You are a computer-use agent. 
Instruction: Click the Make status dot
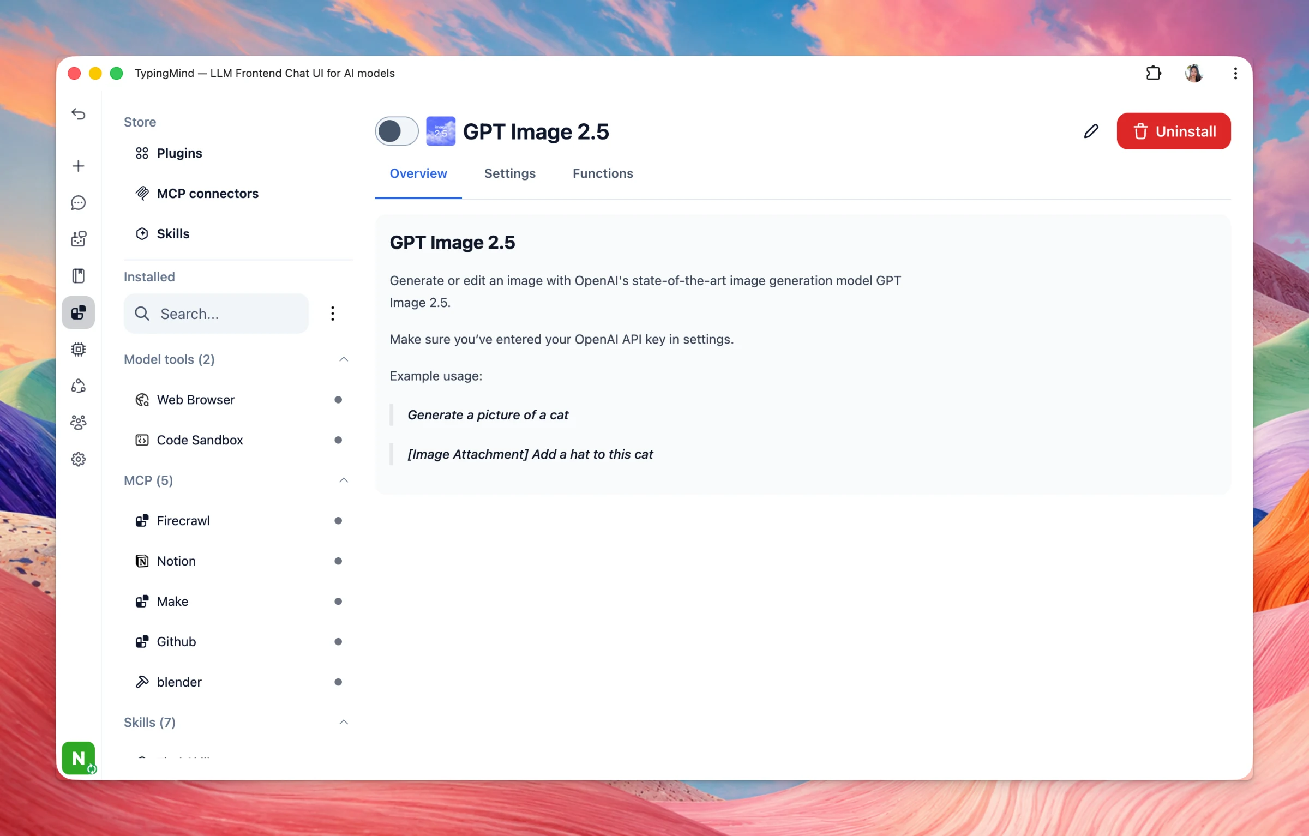[338, 602]
